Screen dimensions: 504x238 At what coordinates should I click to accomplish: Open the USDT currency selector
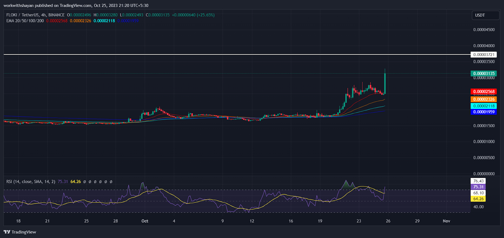click(x=485, y=15)
